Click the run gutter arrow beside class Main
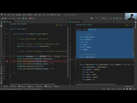This screenshot has width=137, height=103. [x=7, y=29]
